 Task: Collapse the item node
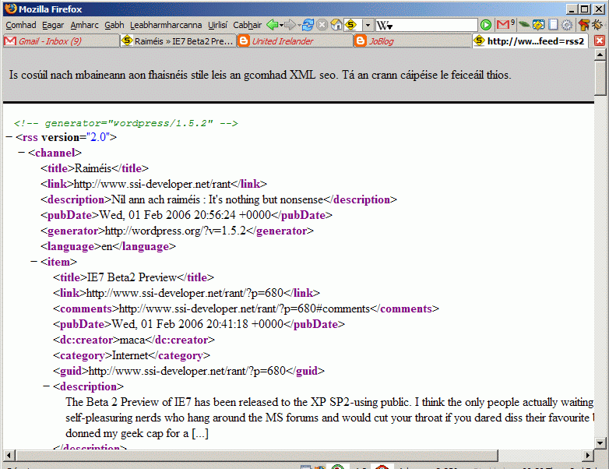34,262
